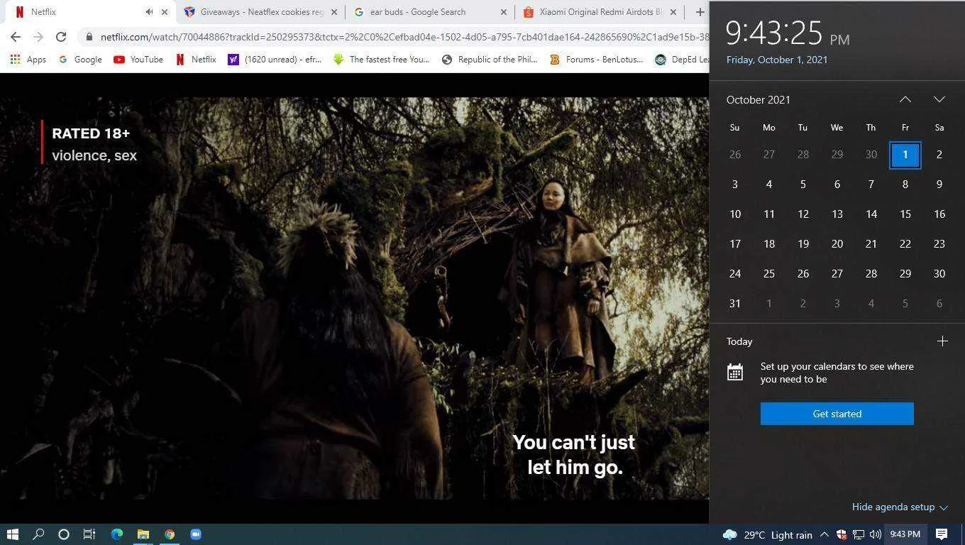
Task: Open Cortana circle icon on taskbar
Action: tap(63, 534)
